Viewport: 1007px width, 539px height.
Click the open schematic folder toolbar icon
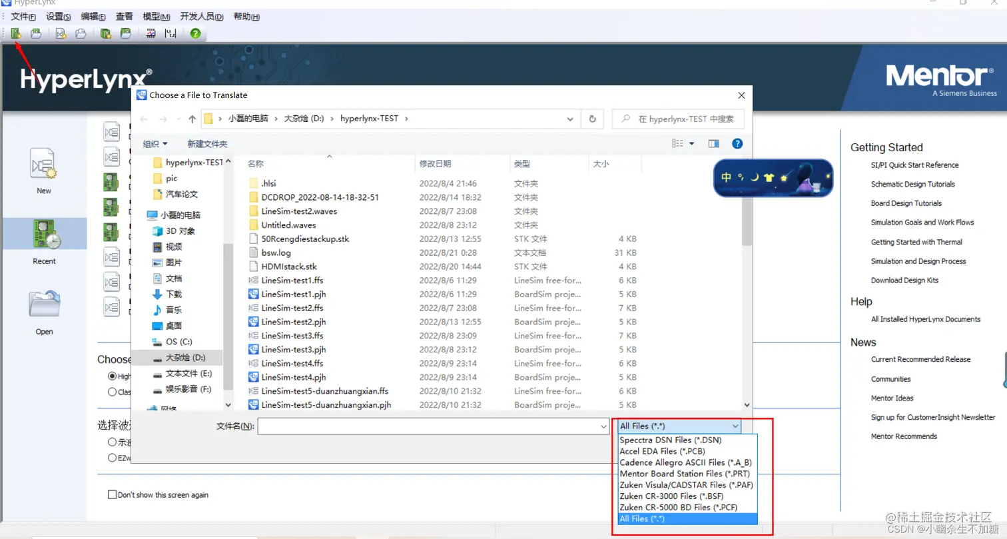click(80, 33)
